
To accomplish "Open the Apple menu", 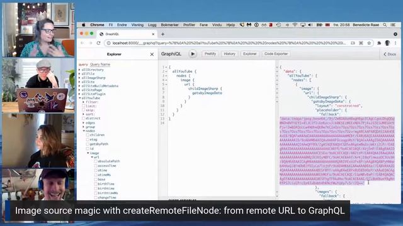I will point(84,25).
